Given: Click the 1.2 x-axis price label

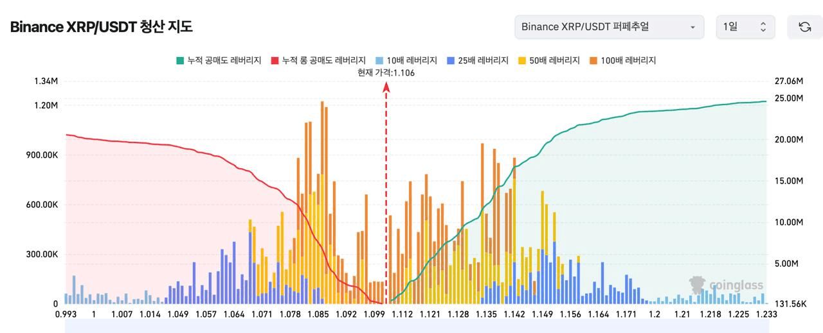Looking at the screenshot, I should click(x=655, y=314).
